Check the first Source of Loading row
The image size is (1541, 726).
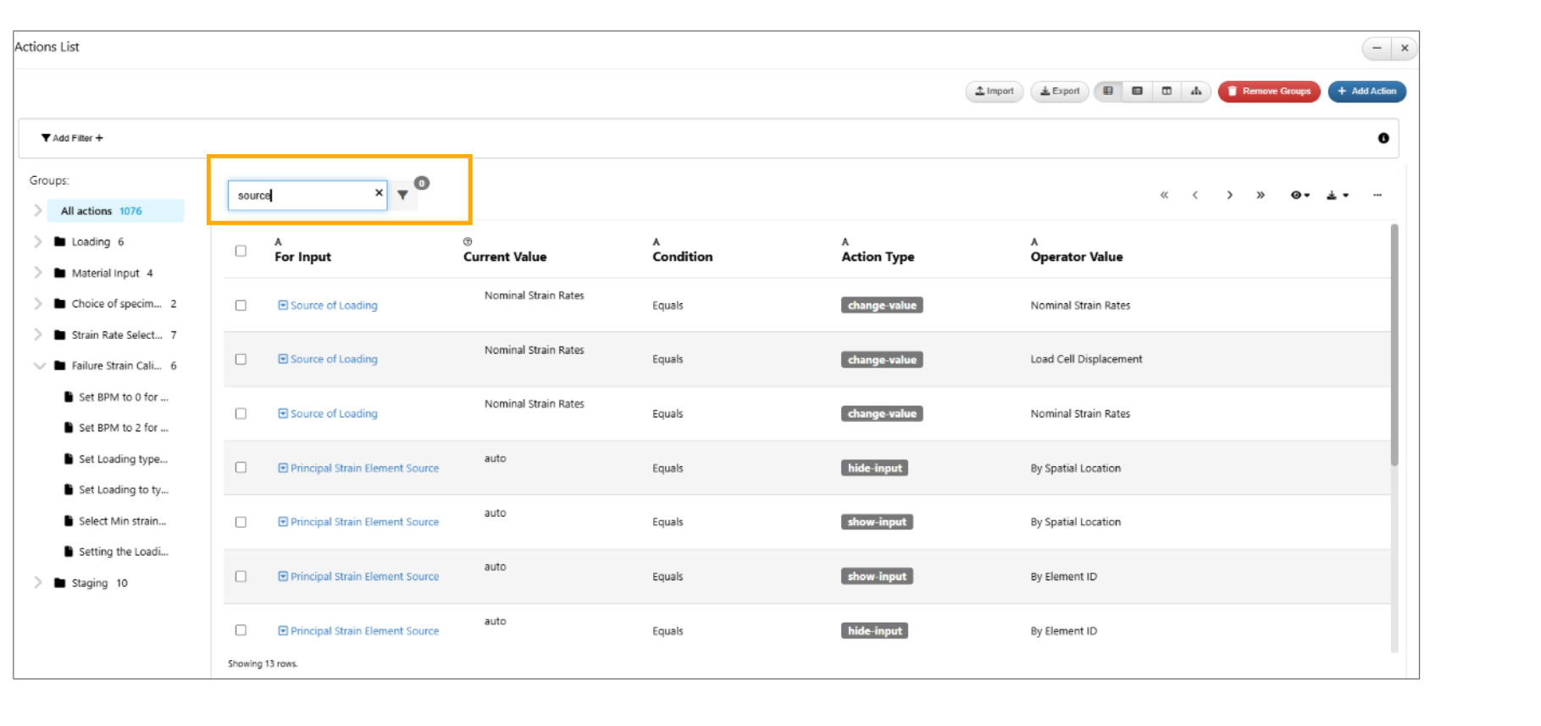coord(241,306)
